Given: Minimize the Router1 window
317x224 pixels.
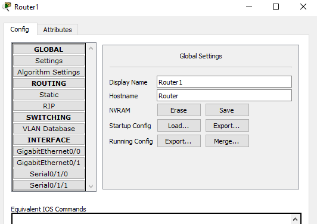Looking at the screenshot, I should pyautogui.click(x=249, y=7).
